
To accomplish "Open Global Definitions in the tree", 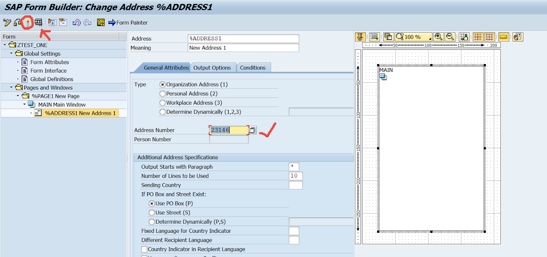I will [52, 79].
